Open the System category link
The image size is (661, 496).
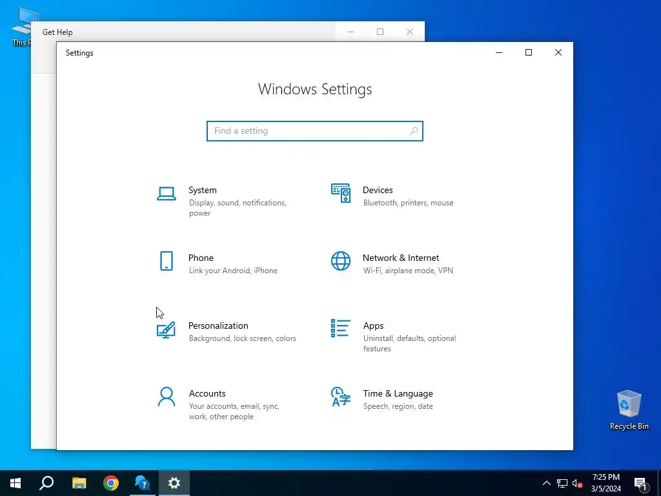202,190
